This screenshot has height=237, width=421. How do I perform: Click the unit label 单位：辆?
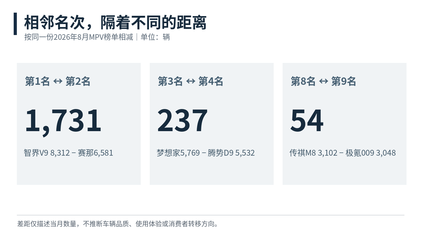pyautogui.click(x=155, y=37)
